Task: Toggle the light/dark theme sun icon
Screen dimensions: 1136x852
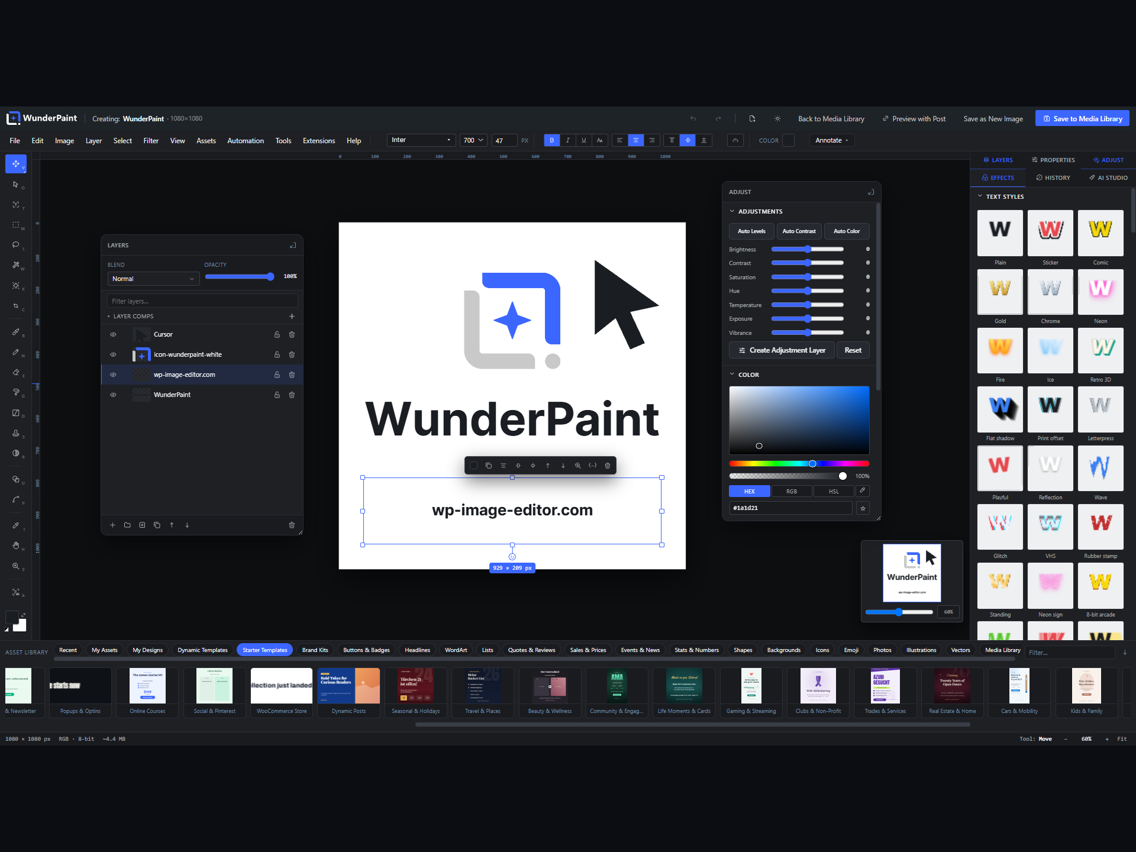Action: pos(777,119)
